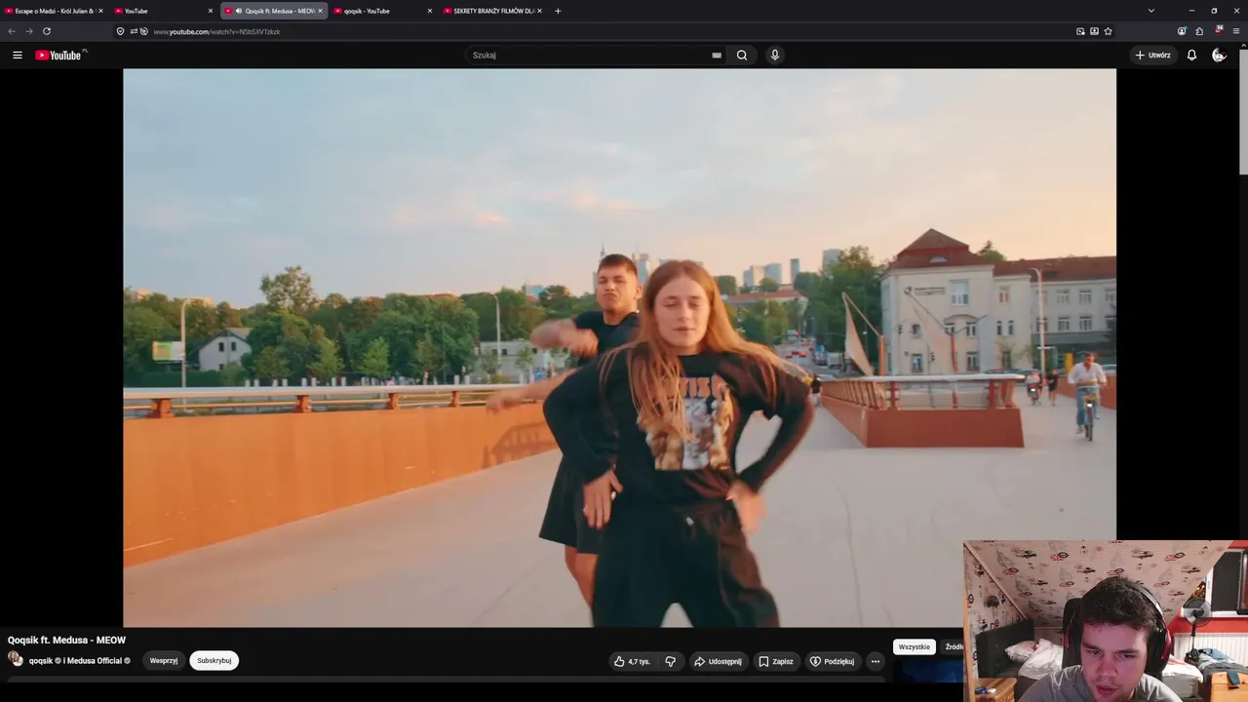Dislike the video
Image resolution: width=1248 pixels, height=702 pixels.
click(670, 661)
